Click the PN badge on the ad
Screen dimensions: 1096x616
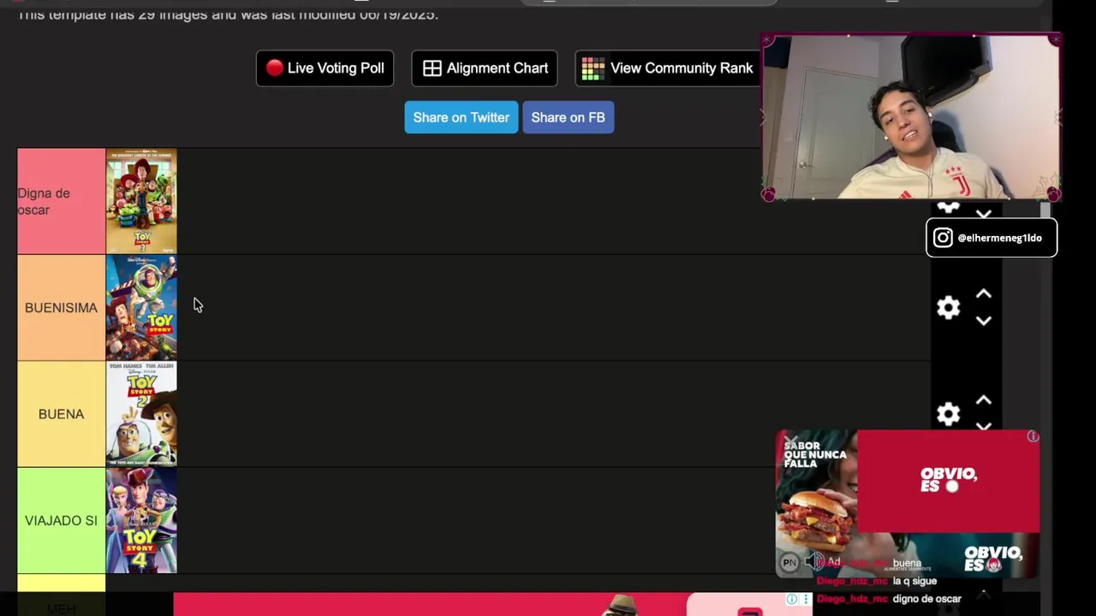click(x=789, y=562)
